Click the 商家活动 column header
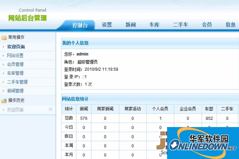Screen dimensions: 239x159 pyautogui.click(x=133, y=109)
